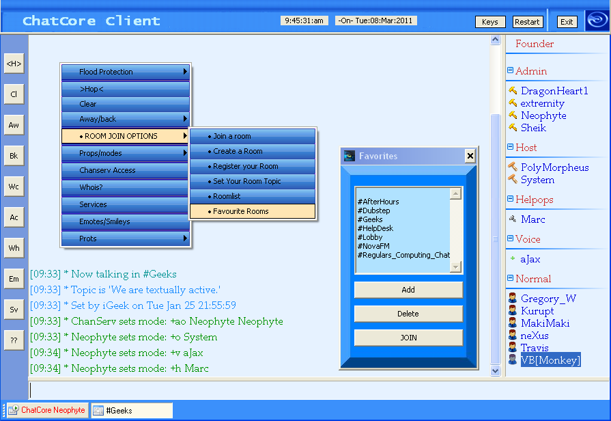Click Add in Favorites window
Viewport: 611px width, 421px height.
click(x=408, y=290)
